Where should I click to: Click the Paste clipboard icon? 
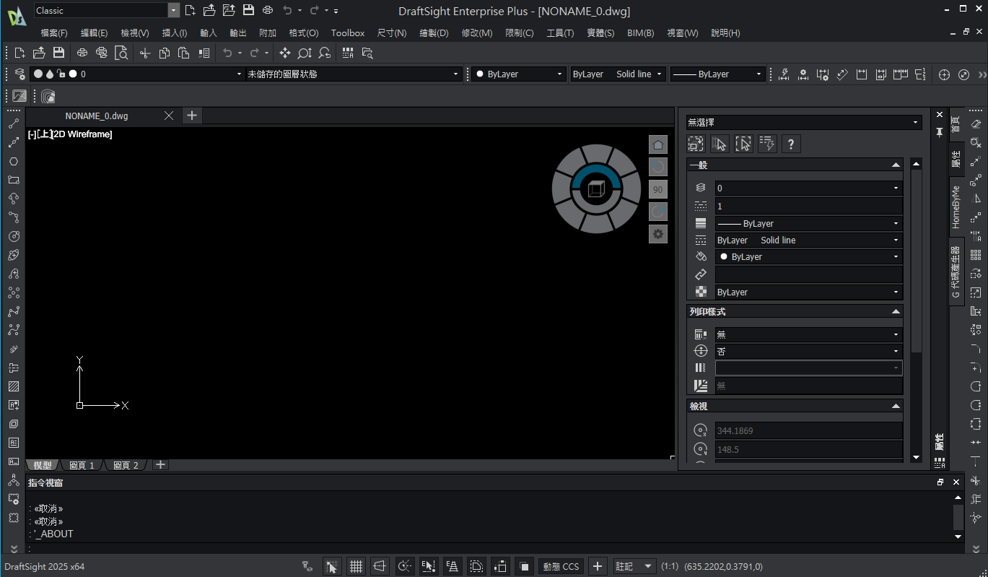pos(183,53)
